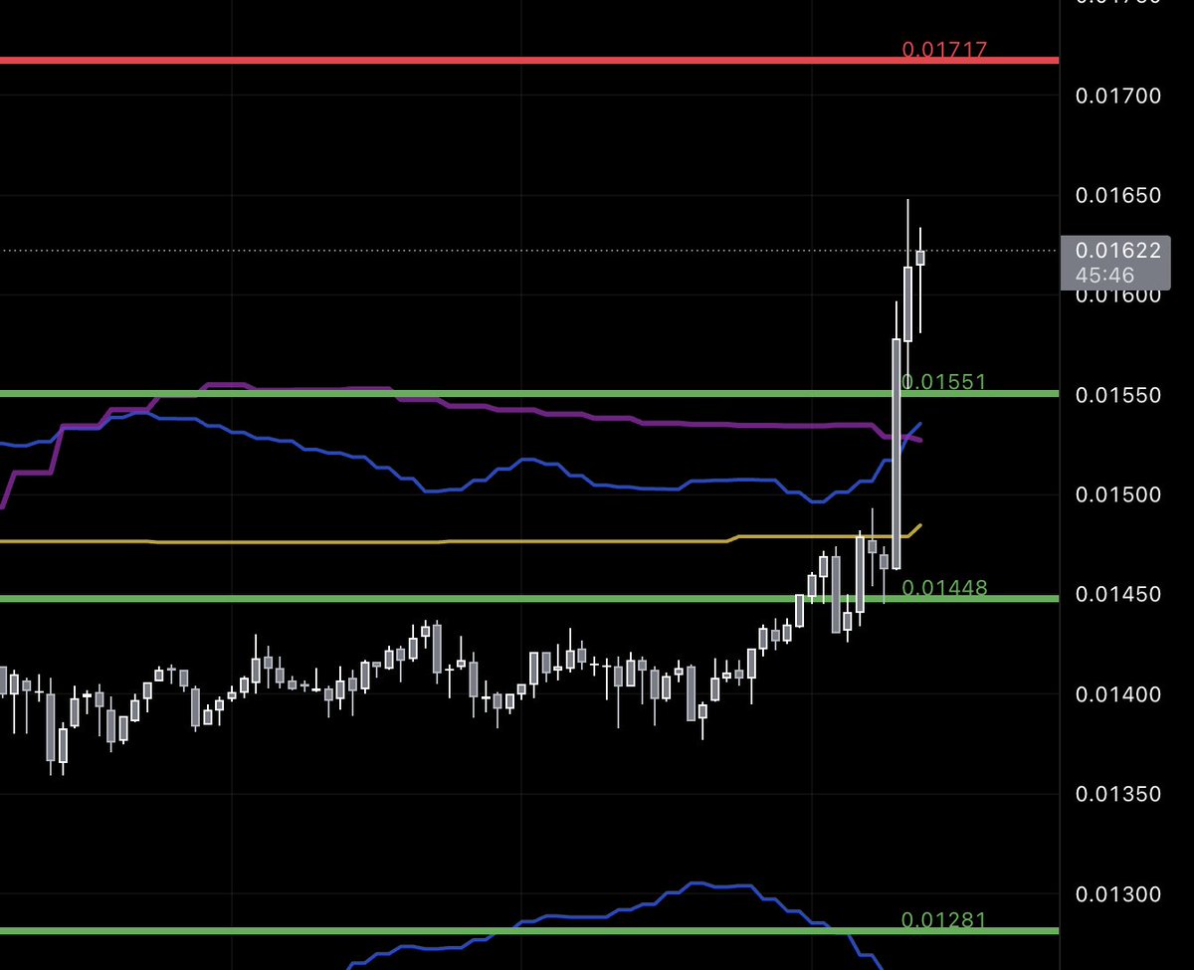Click the 0.01281 green line label
This screenshot has width=1194, height=970.
[944, 920]
